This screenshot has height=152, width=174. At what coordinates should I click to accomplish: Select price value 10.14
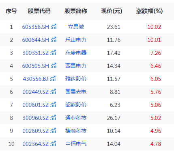114,131
